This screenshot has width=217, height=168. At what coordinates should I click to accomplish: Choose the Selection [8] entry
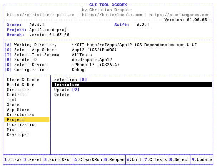click(70, 80)
